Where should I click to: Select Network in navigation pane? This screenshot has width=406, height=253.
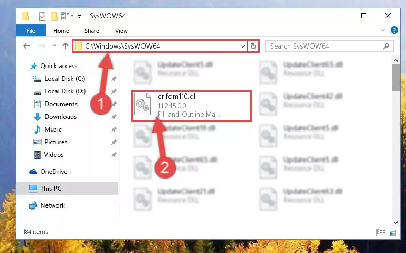click(x=53, y=205)
